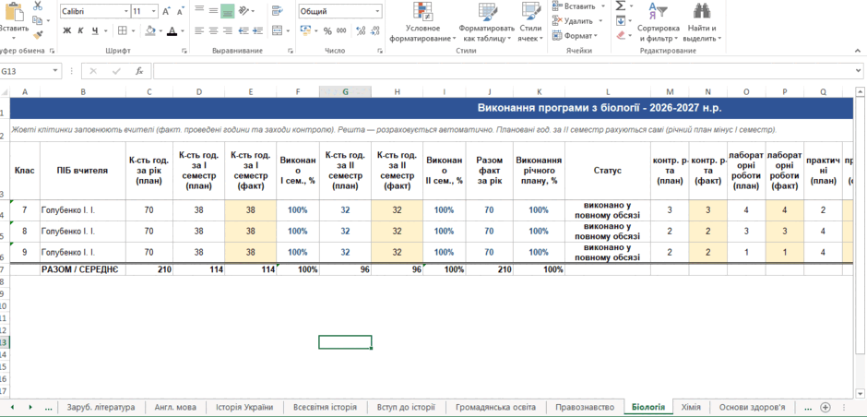Image resolution: width=867 pixels, height=417 pixels.
Task: Click the Clear eraser icon
Action: (621, 35)
